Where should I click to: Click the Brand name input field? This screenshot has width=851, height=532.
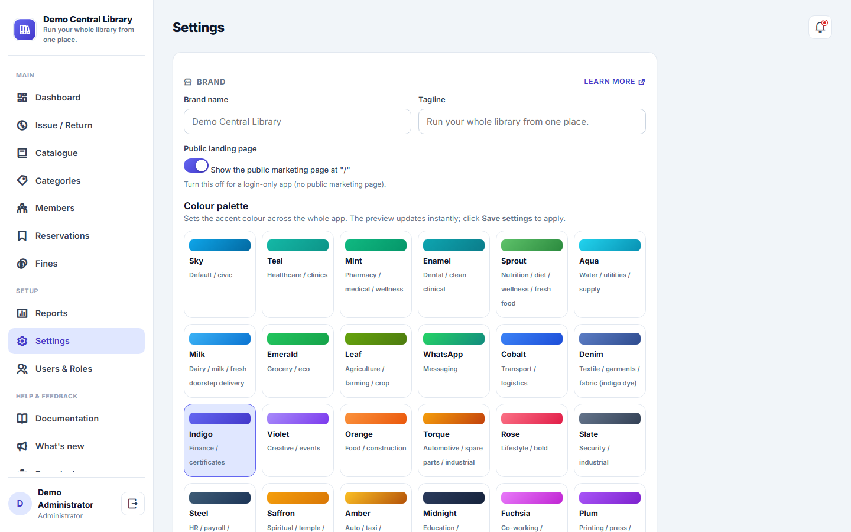297,122
